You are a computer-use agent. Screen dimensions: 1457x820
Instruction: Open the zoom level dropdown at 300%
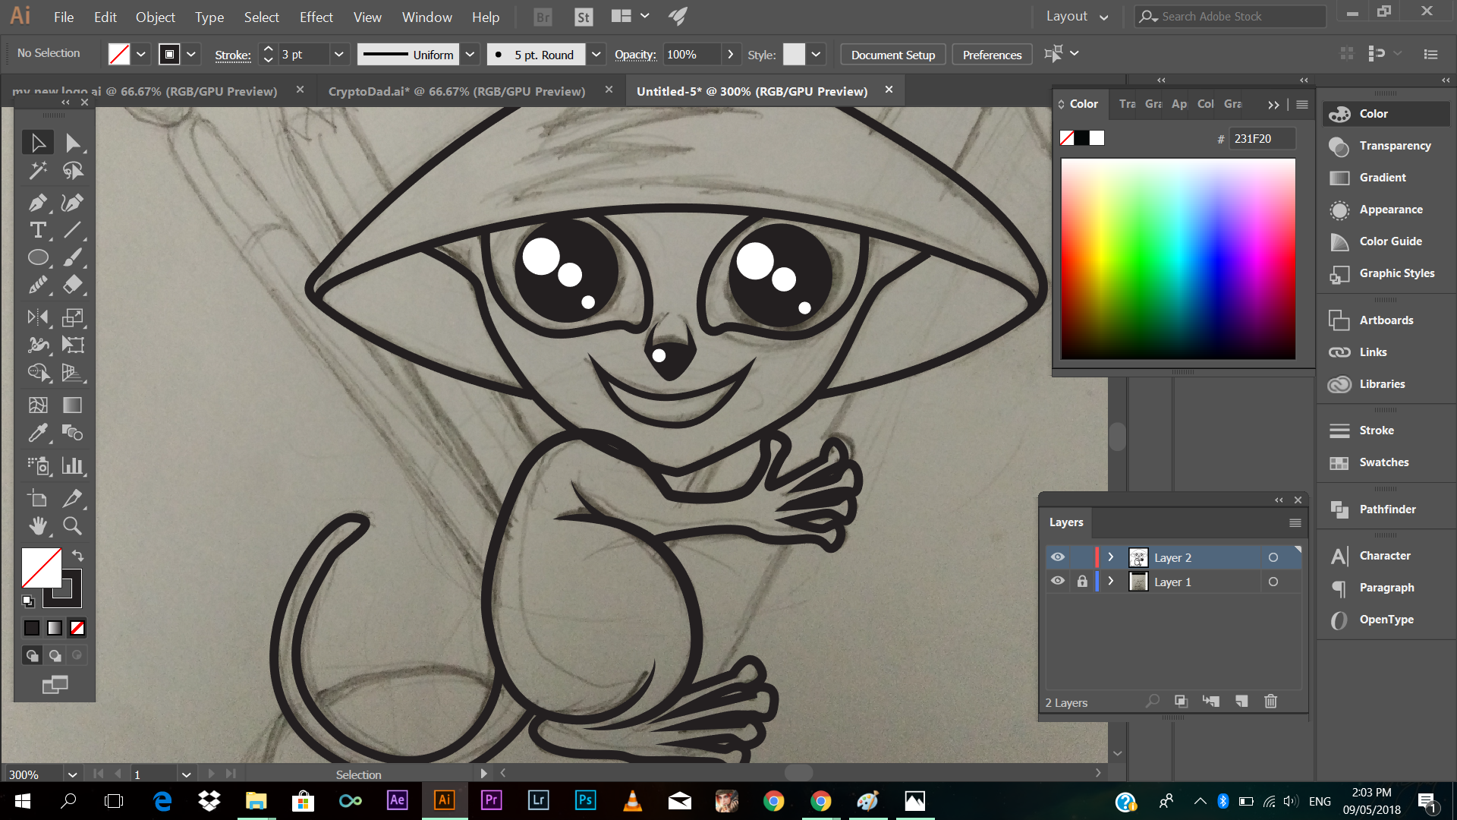tap(72, 774)
